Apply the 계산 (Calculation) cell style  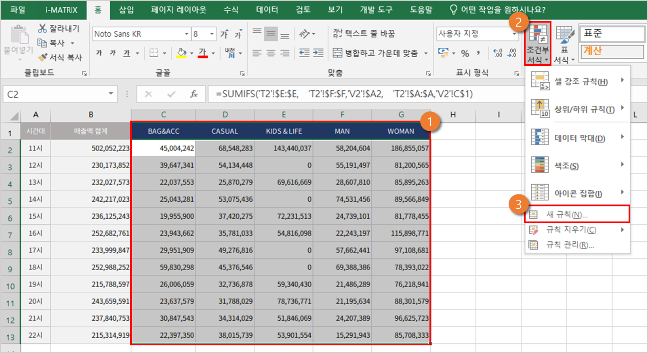[x=612, y=51]
